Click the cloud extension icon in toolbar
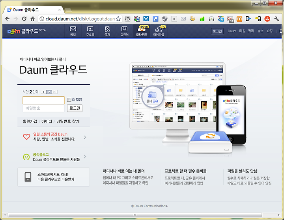 [x=127, y=19]
